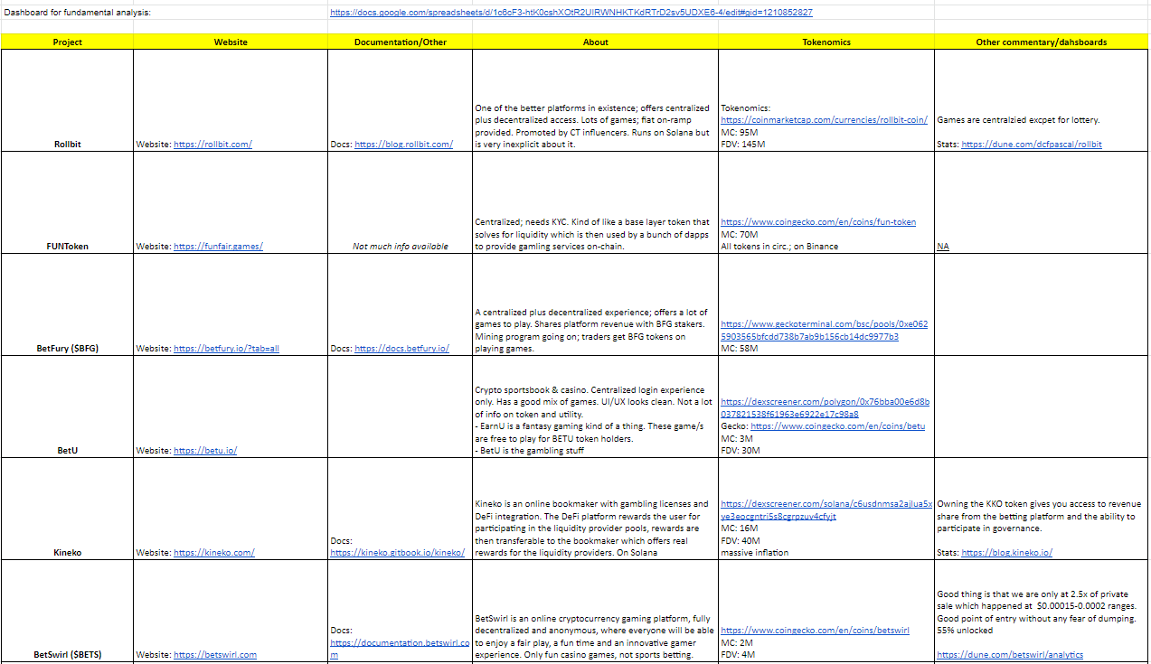
Task: Open the documentation.betswirl.com docs link
Action: (400, 649)
